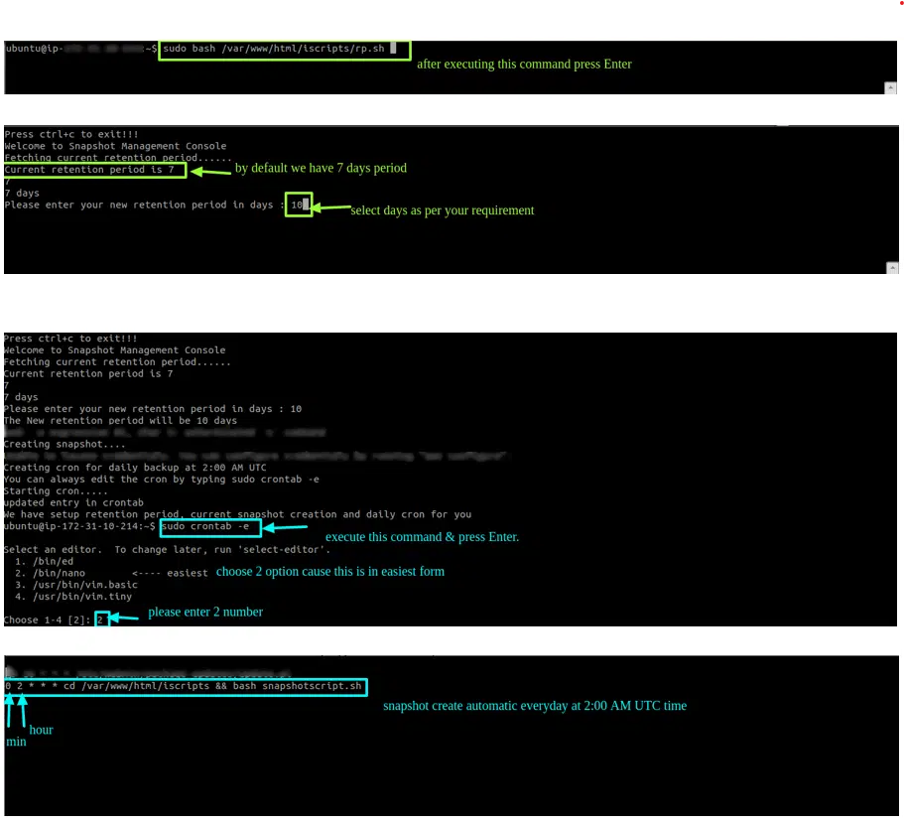Click 'We have setup retention period' line
This screenshot has height=823, width=905.
coord(237,514)
